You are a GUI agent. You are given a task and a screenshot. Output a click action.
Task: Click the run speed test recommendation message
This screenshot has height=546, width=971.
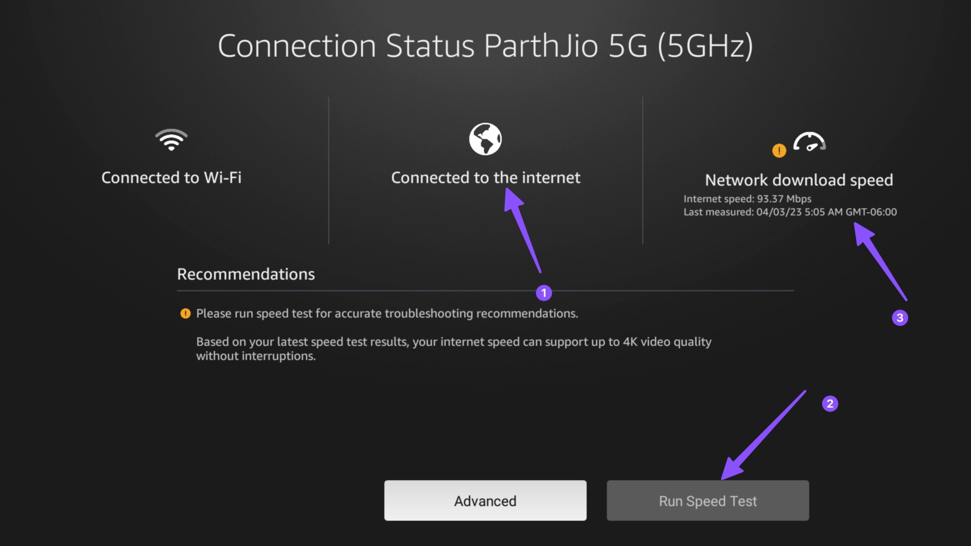pyautogui.click(x=387, y=313)
